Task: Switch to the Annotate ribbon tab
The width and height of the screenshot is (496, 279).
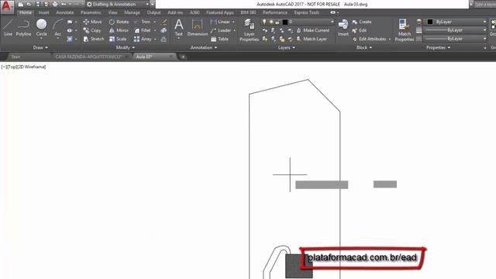Action: pyautogui.click(x=65, y=12)
